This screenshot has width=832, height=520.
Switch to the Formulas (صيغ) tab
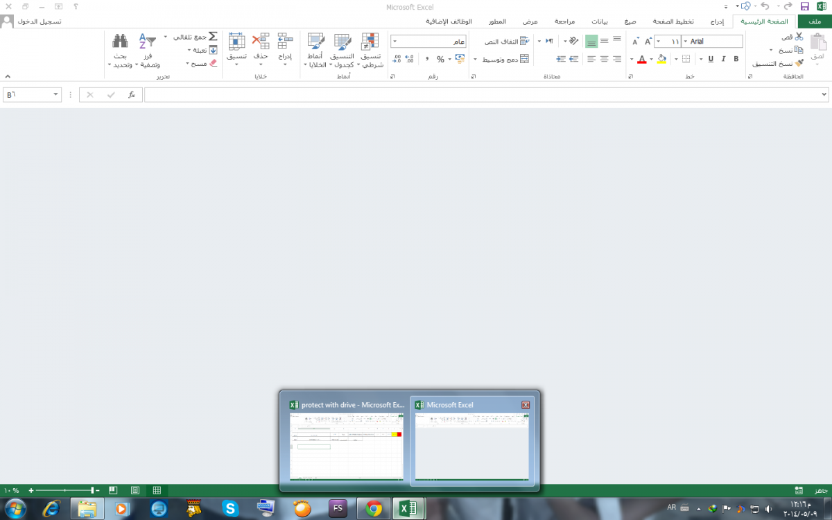pyautogui.click(x=630, y=21)
